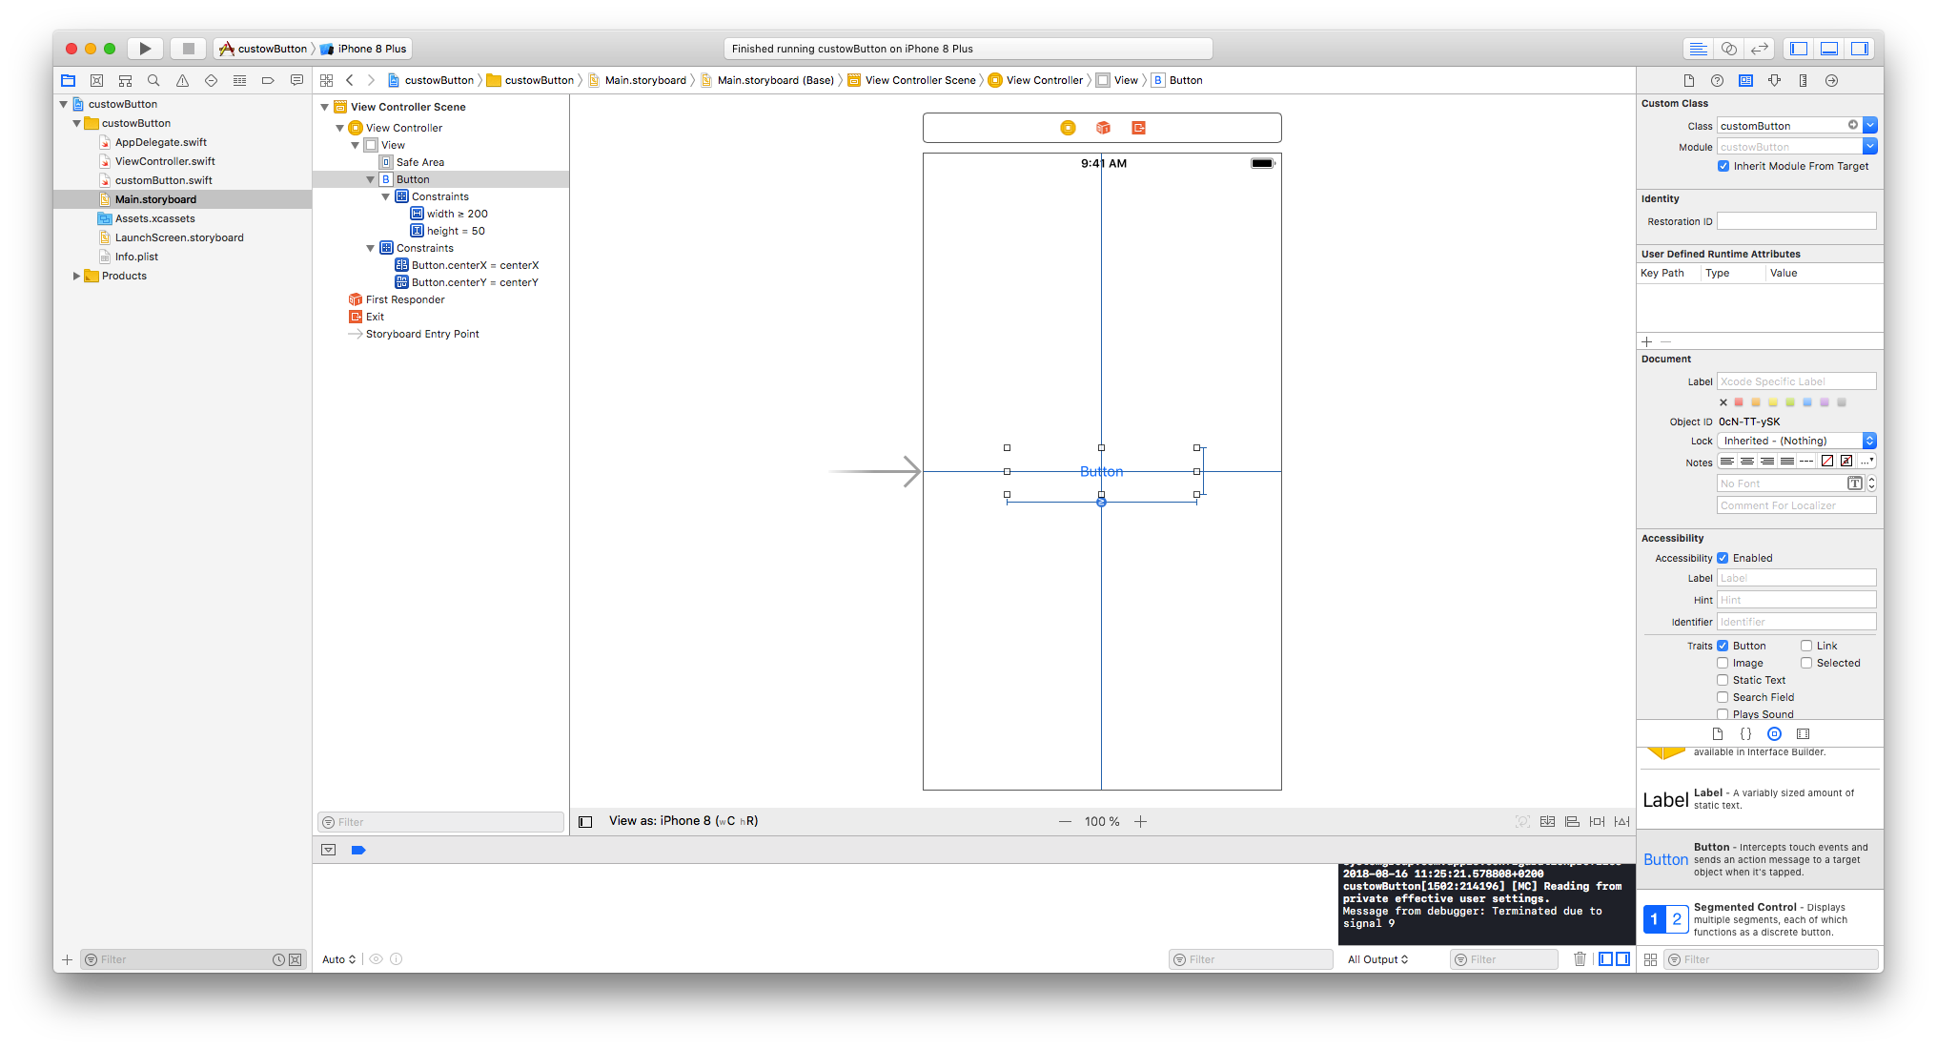
Task: Open the Connections inspector
Action: click(x=1831, y=81)
